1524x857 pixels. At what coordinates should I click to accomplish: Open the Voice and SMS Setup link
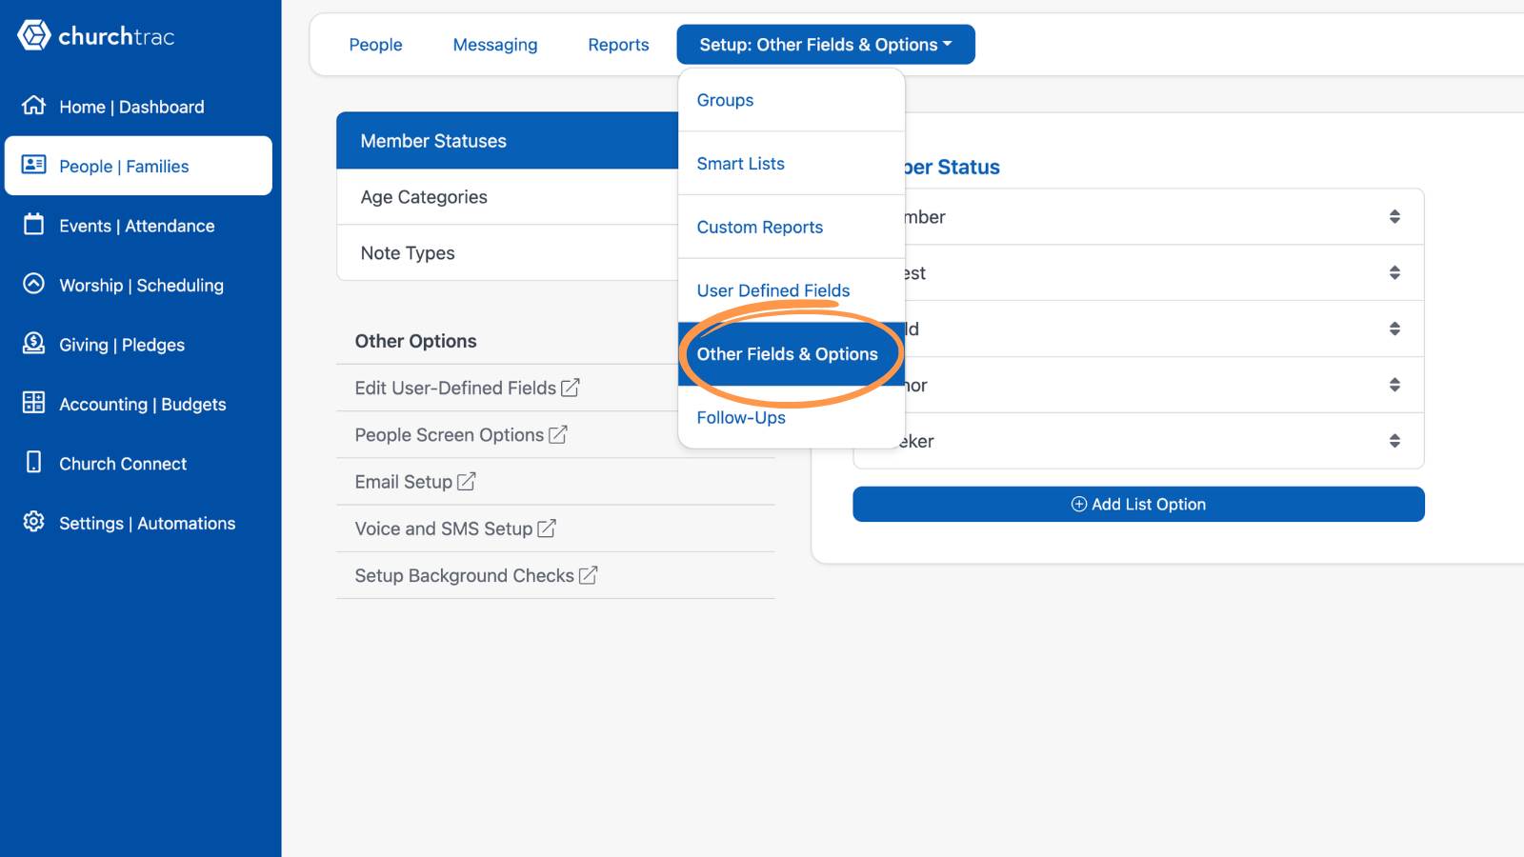click(455, 528)
